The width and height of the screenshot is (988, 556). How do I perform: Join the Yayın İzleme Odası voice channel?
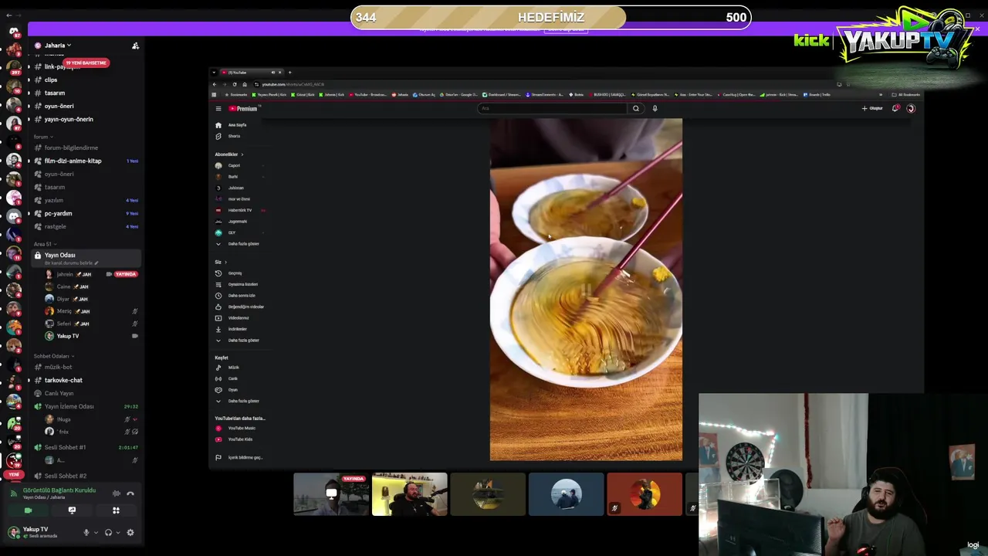click(x=69, y=406)
